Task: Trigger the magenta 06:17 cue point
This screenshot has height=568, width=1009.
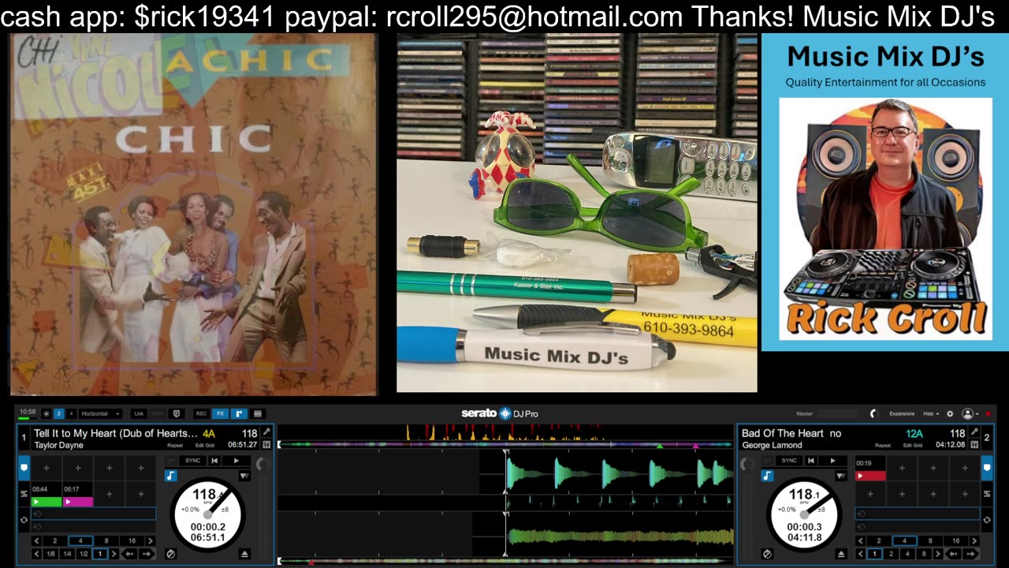Action: point(78,495)
